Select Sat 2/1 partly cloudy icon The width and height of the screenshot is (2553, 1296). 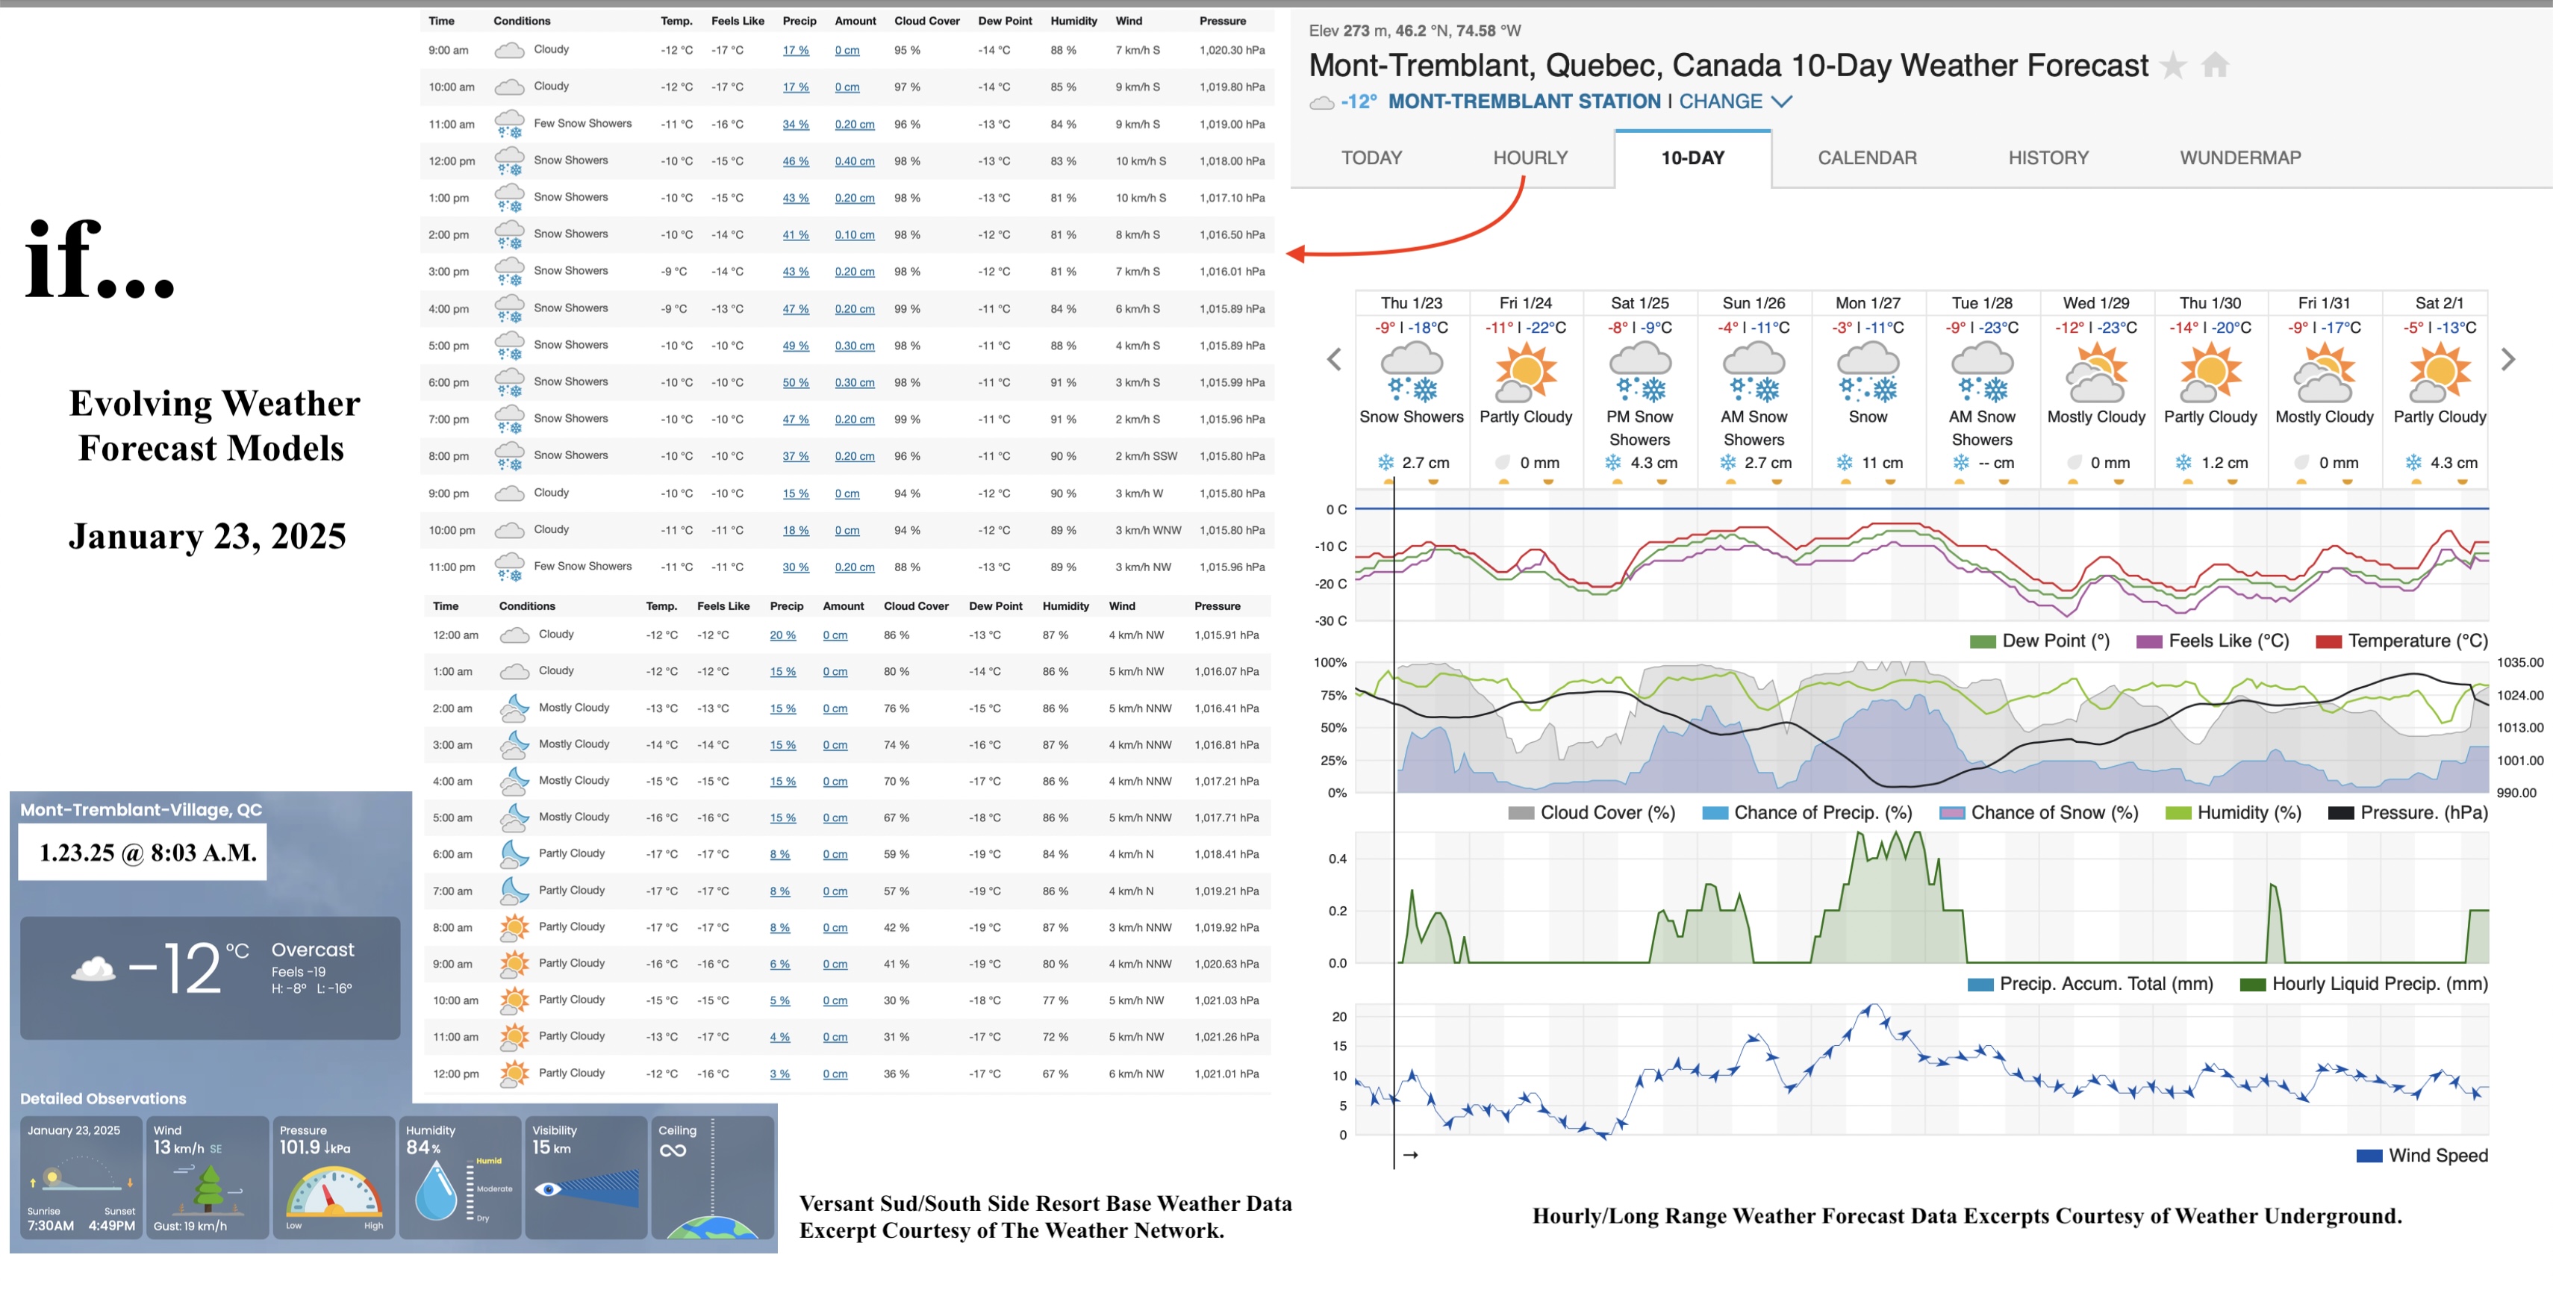[2439, 372]
